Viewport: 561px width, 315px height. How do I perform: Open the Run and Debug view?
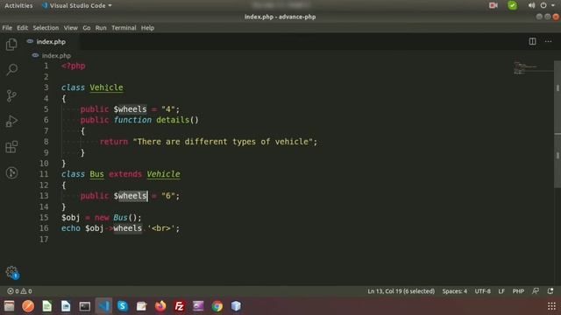(x=11, y=122)
